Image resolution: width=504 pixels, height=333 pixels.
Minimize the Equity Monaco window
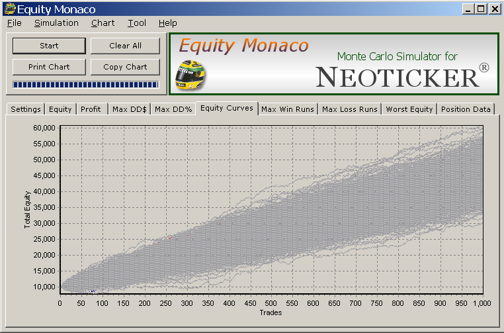pyautogui.click(x=468, y=9)
